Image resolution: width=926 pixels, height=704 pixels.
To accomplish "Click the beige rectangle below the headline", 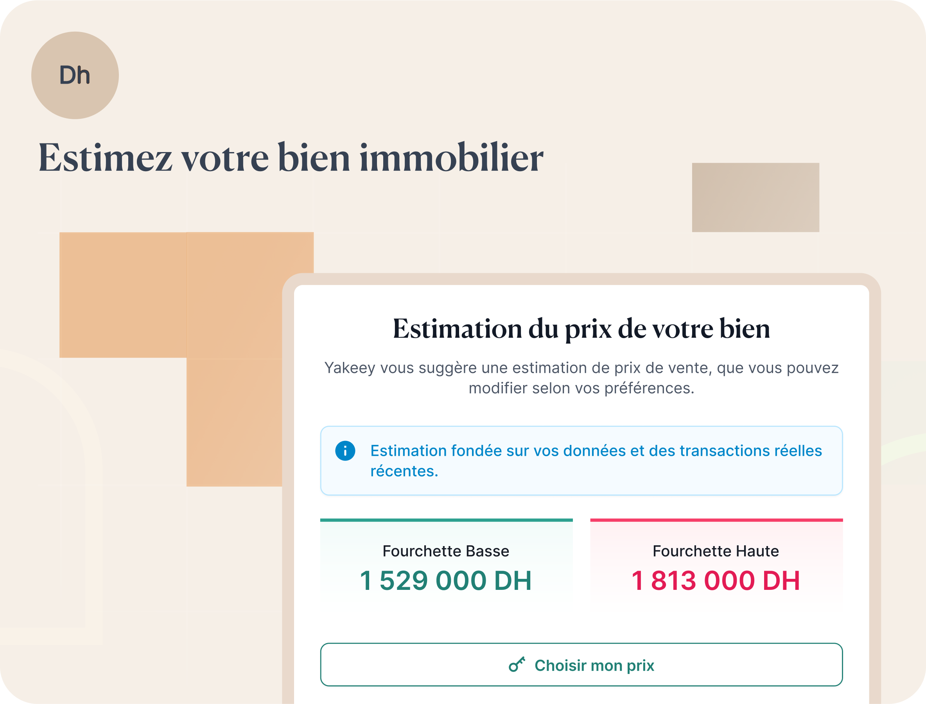I will (756, 197).
